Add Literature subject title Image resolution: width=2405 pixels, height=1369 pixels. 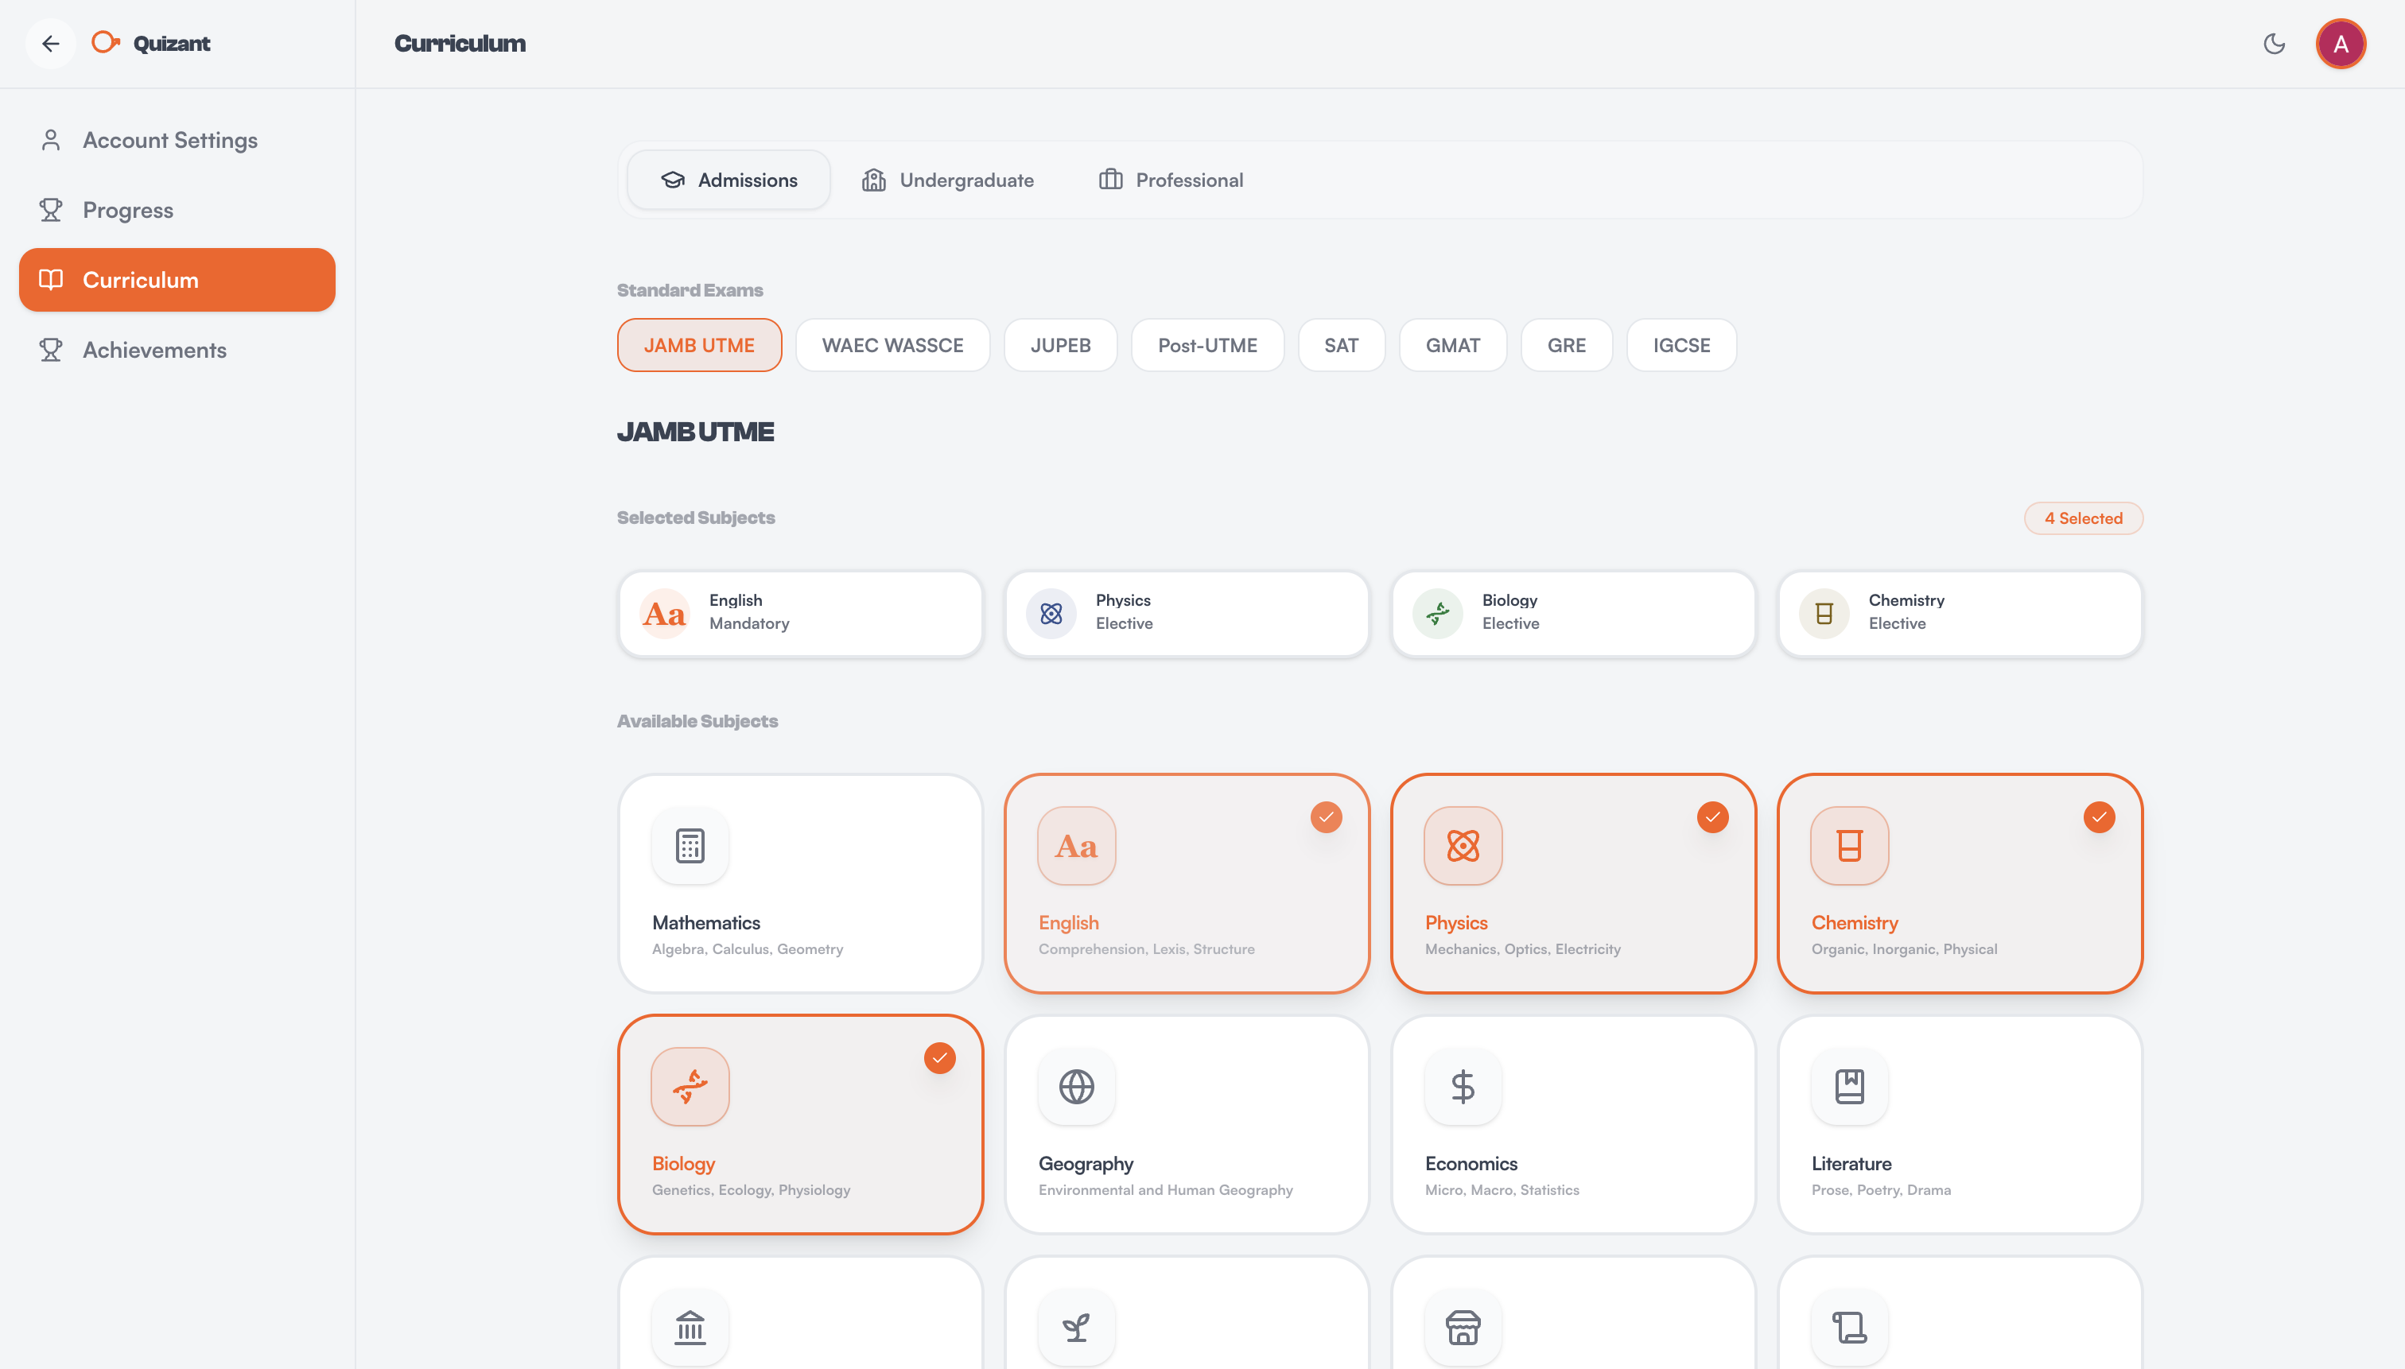pyautogui.click(x=1852, y=1164)
